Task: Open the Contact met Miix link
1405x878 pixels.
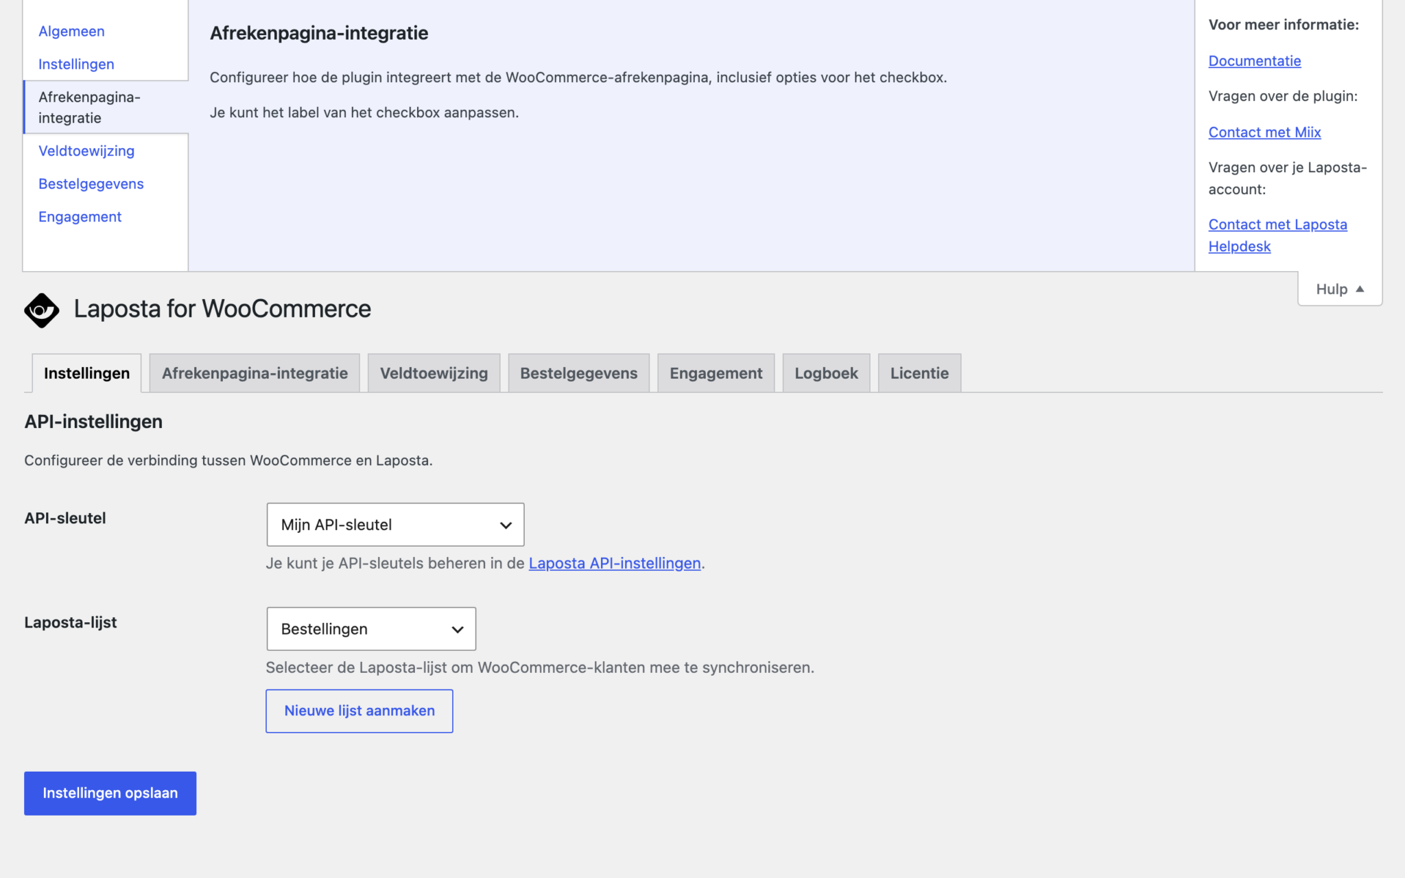Action: (1264, 132)
